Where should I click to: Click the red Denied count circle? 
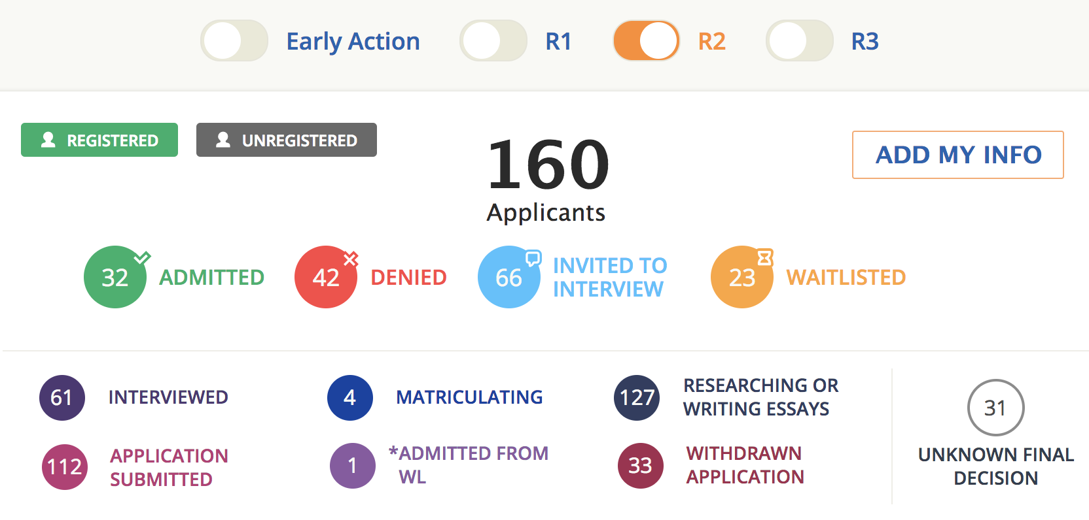coord(326,277)
